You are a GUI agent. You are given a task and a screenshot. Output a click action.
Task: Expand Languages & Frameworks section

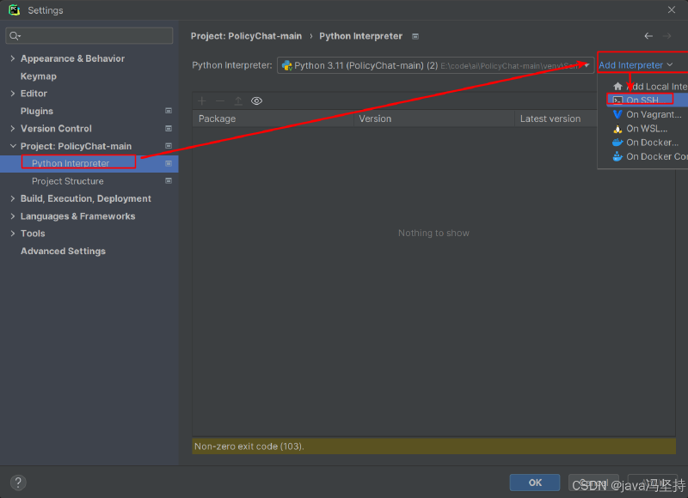[x=13, y=216]
